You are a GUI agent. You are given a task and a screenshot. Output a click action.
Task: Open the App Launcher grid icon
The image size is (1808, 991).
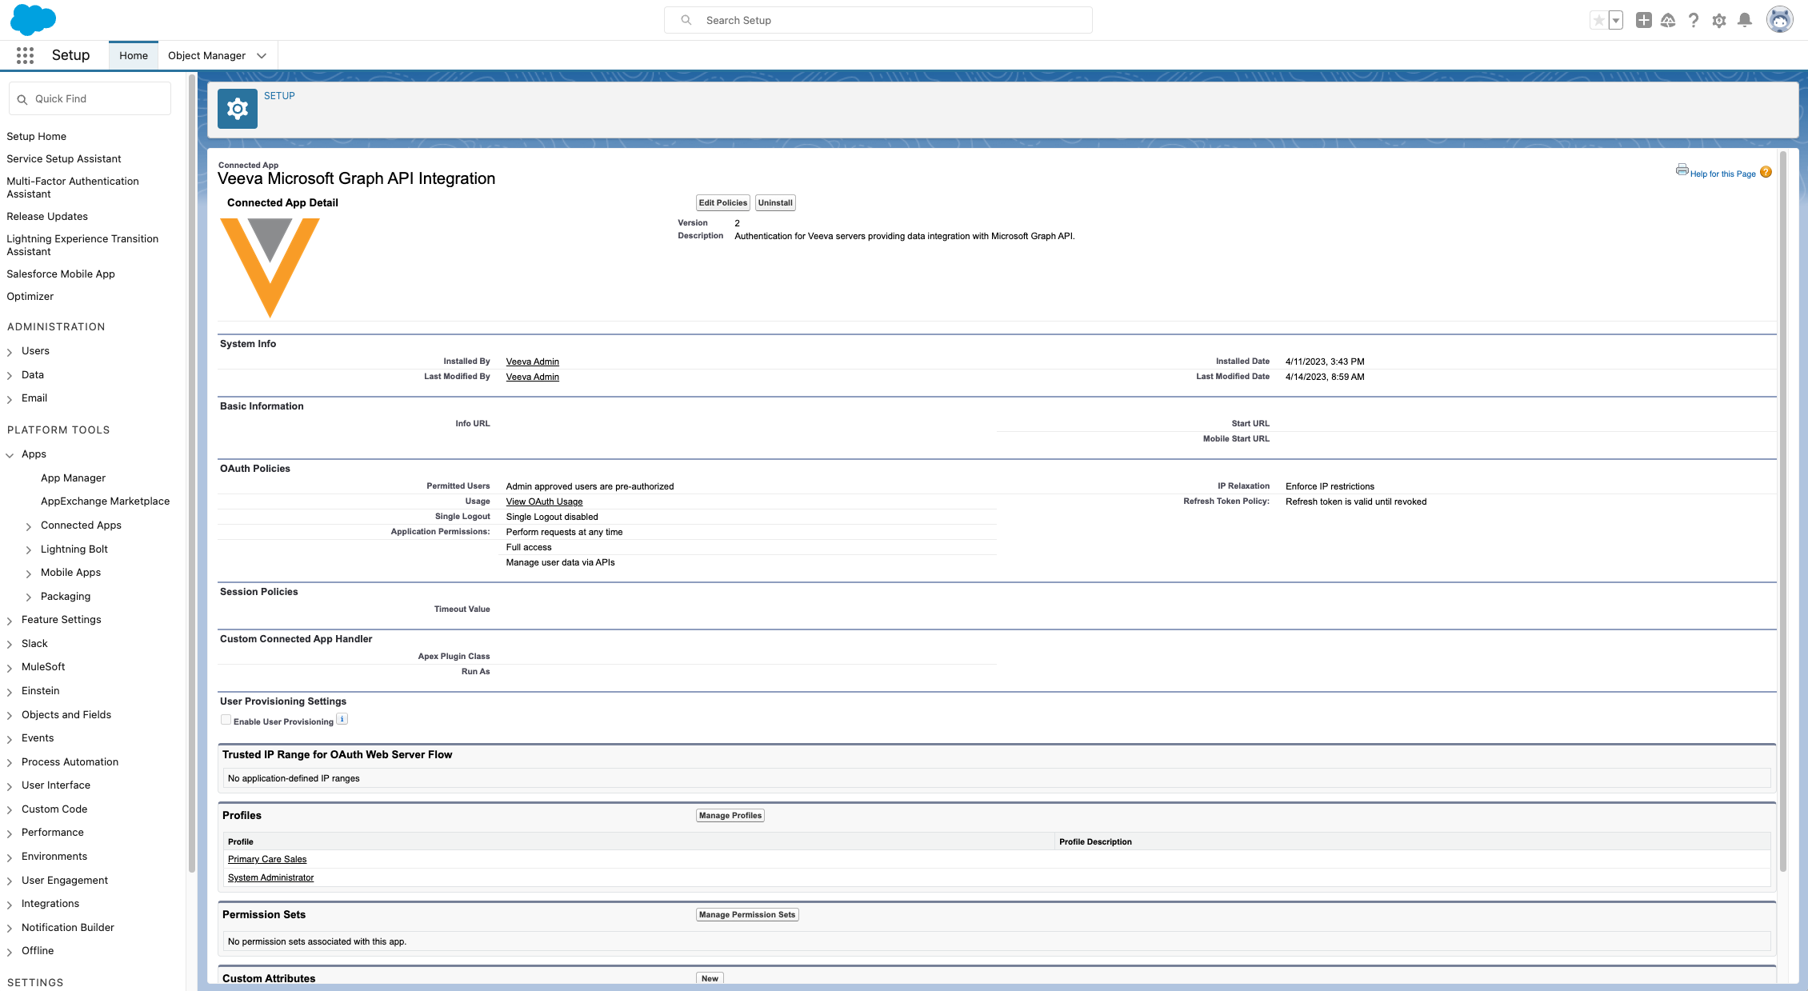click(25, 55)
